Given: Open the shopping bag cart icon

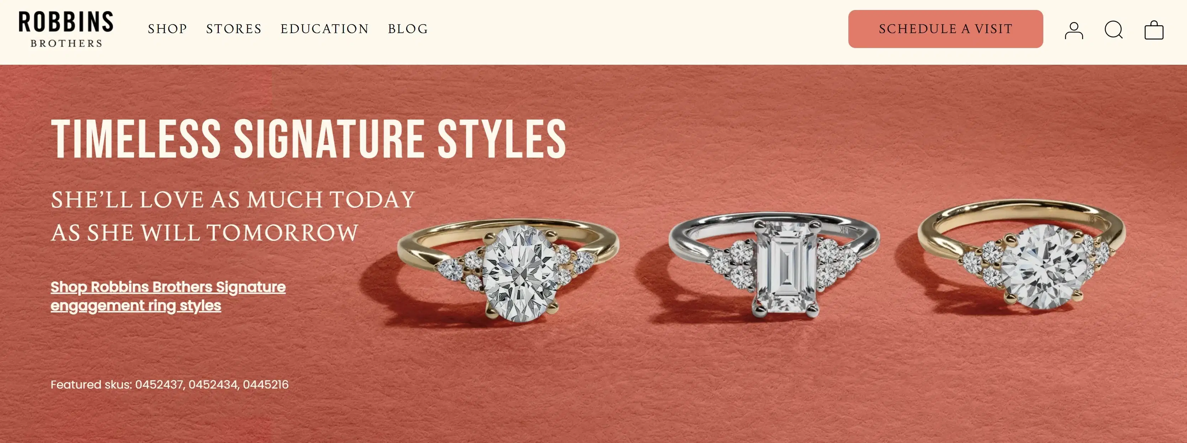Looking at the screenshot, I should coord(1154,30).
